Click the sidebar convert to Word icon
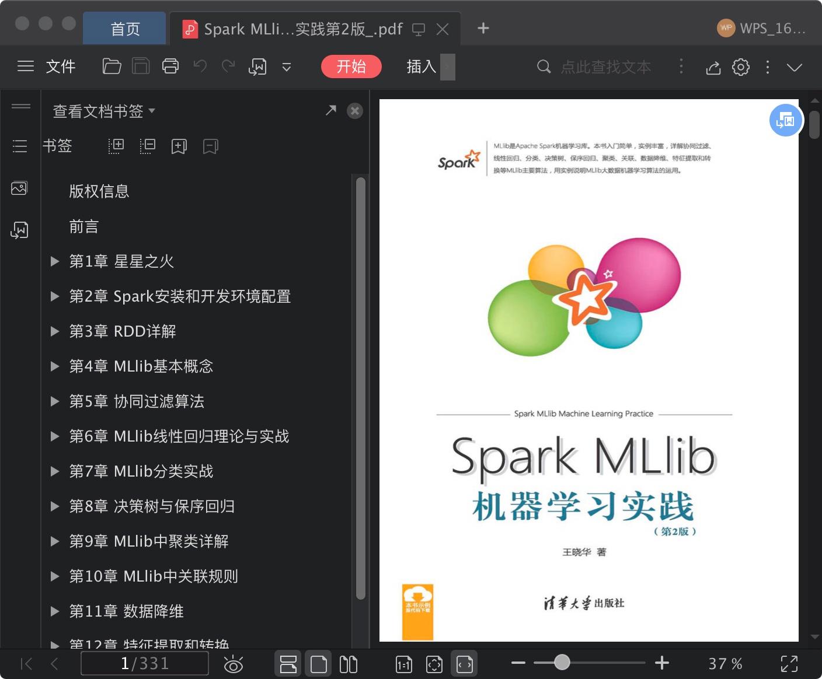The image size is (822, 679). [20, 230]
